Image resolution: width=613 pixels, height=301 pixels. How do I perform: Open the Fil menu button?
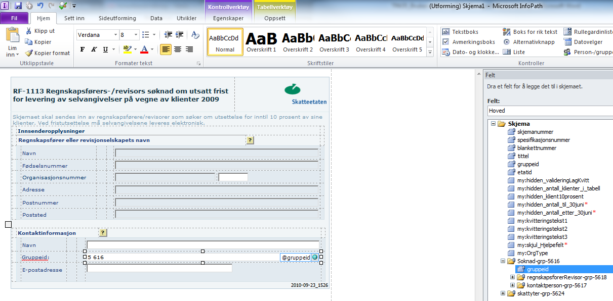pyautogui.click(x=14, y=18)
